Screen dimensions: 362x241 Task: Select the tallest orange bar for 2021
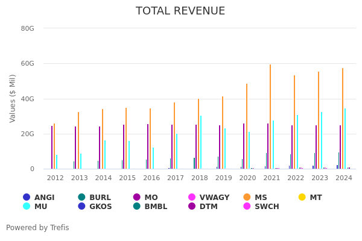[270, 117]
